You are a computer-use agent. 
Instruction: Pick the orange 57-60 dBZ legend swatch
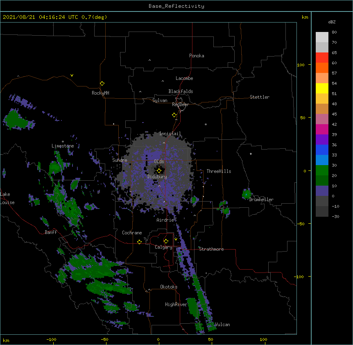pyautogui.click(x=322, y=68)
